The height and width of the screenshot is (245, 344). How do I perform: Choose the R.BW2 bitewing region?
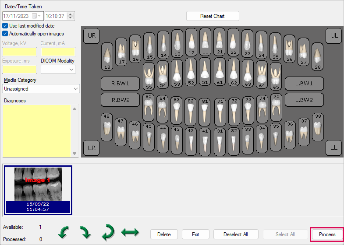[x=120, y=100]
